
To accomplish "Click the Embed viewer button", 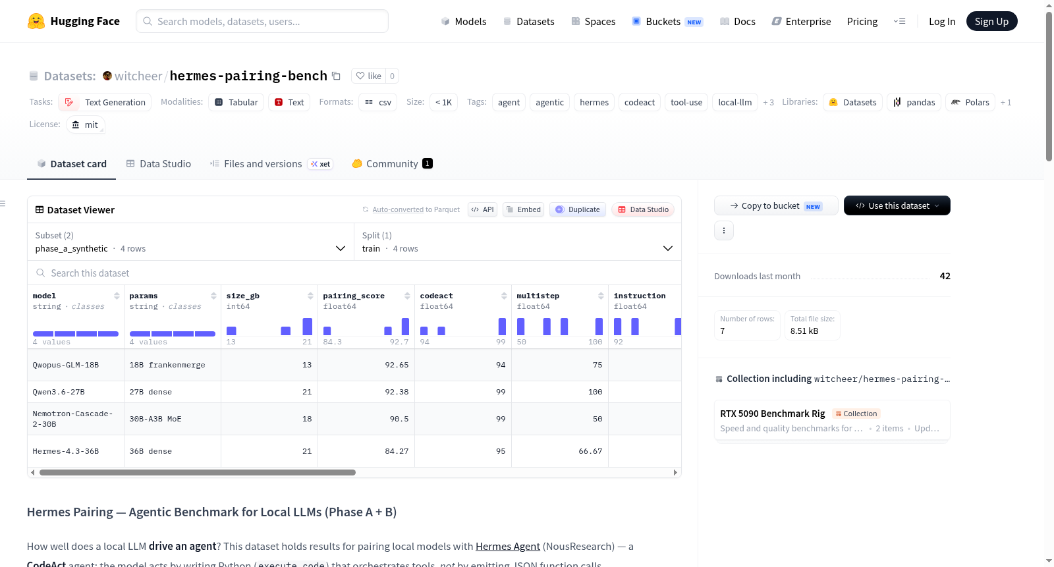I will click(x=524, y=209).
